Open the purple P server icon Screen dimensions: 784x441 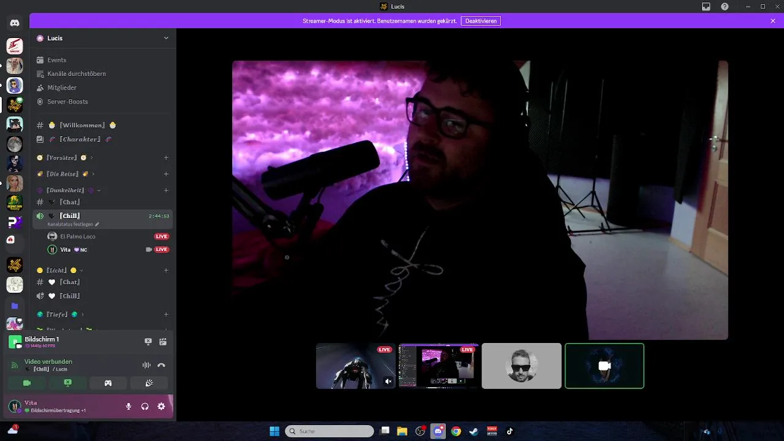15,222
